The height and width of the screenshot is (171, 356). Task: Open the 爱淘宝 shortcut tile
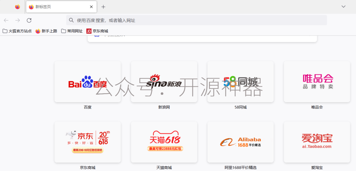(317, 142)
